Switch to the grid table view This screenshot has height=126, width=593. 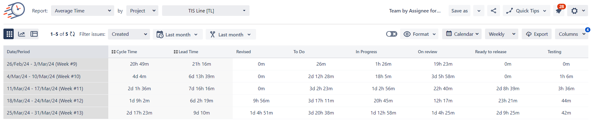(9, 34)
